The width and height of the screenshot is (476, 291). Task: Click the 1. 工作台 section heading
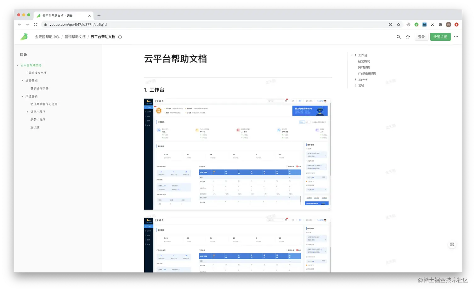point(154,90)
